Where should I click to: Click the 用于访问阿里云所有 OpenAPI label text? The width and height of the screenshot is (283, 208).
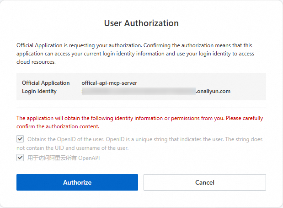coord(64,158)
